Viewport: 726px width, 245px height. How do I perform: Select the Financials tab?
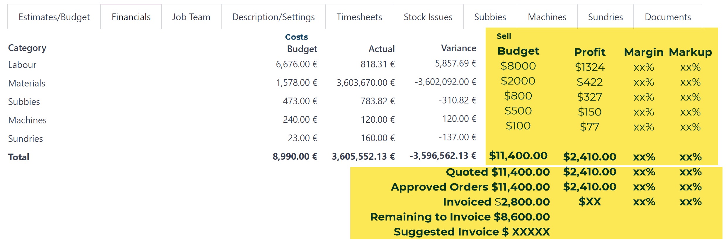point(131,17)
